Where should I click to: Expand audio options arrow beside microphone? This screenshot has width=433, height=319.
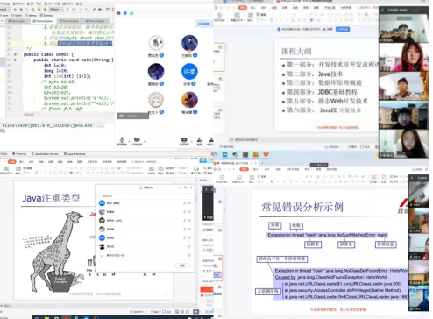click(129, 141)
